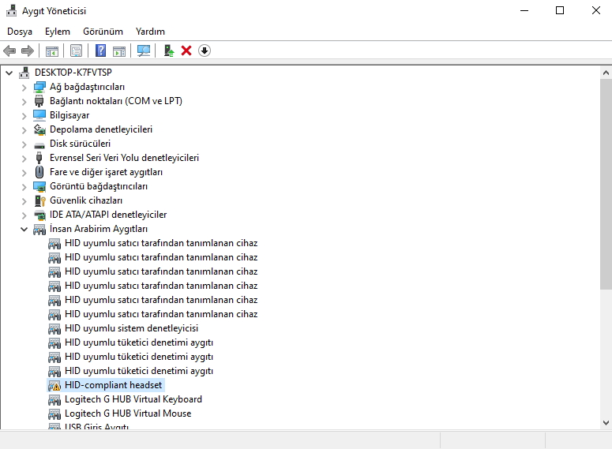The width and height of the screenshot is (612, 449).
Task: Click the scan for hardware changes monitor icon
Action: coord(143,51)
